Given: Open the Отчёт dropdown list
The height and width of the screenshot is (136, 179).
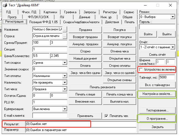Looking at the screenshot, I should pos(173,47).
